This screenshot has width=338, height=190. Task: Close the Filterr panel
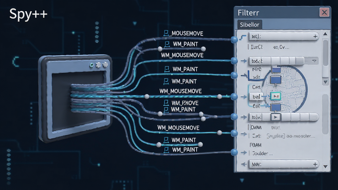324,12
